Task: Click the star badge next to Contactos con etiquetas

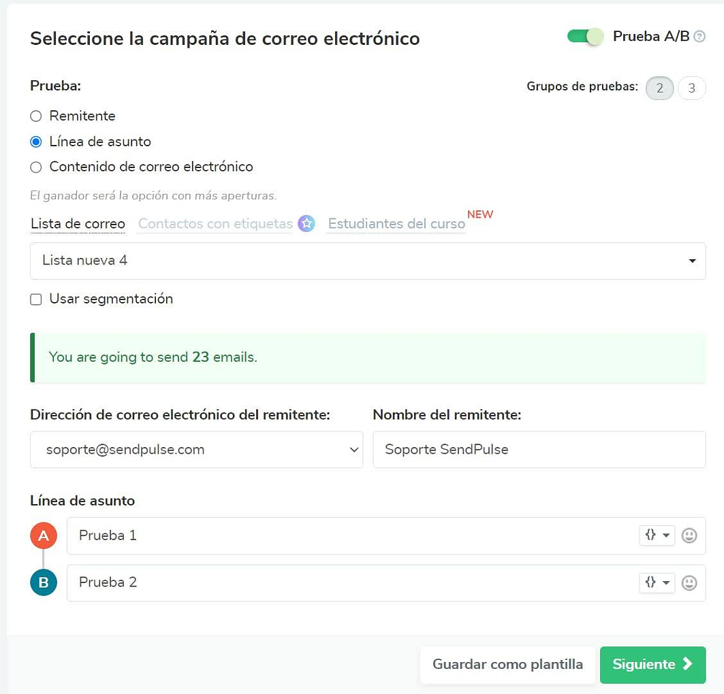Action: tap(306, 224)
